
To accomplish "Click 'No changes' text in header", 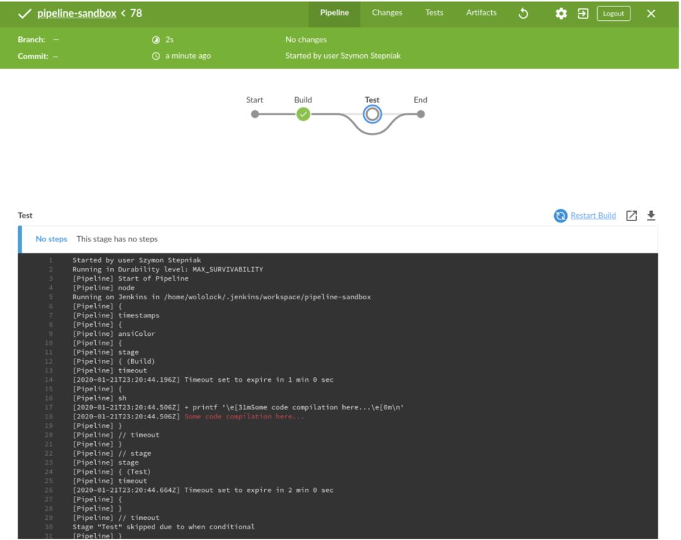I will (306, 40).
